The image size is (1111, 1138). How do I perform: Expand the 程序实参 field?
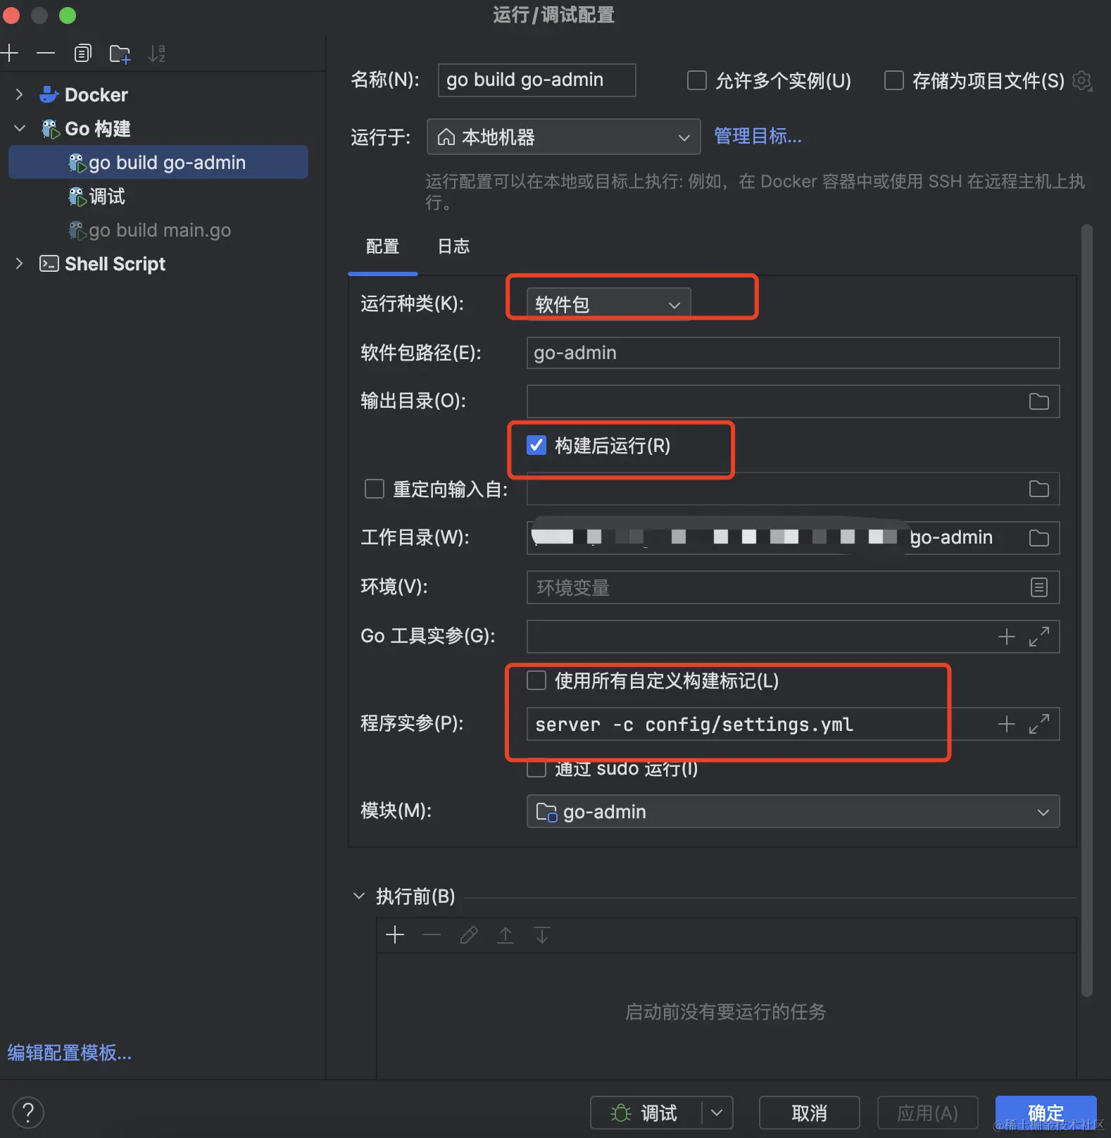click(x=1039, y=724)
